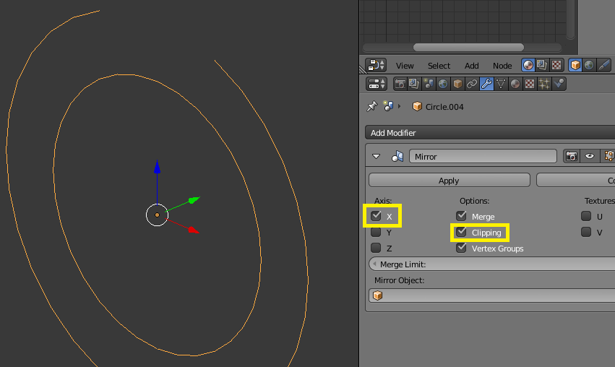Image resolution: width=615 pixels, height=367 pixels.
Task: Toggle Mirror modifier viewport visibility eye
Action: pyautogui.click(x=590, y=156)
